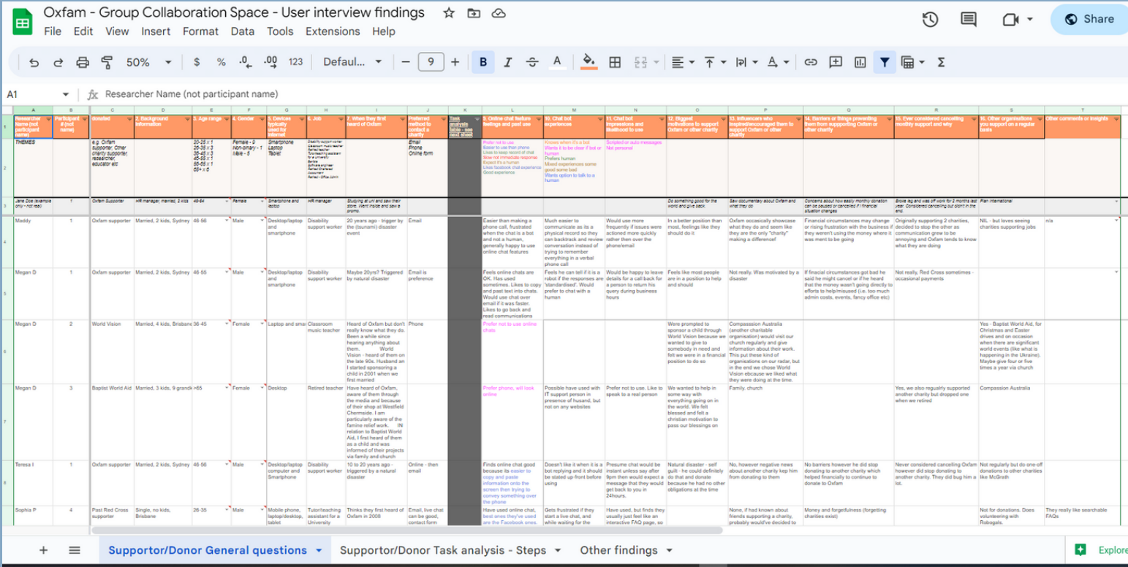This screenshot has width=1128, height=567.
Task: Open the Data menu
Action: coord(243,31)
